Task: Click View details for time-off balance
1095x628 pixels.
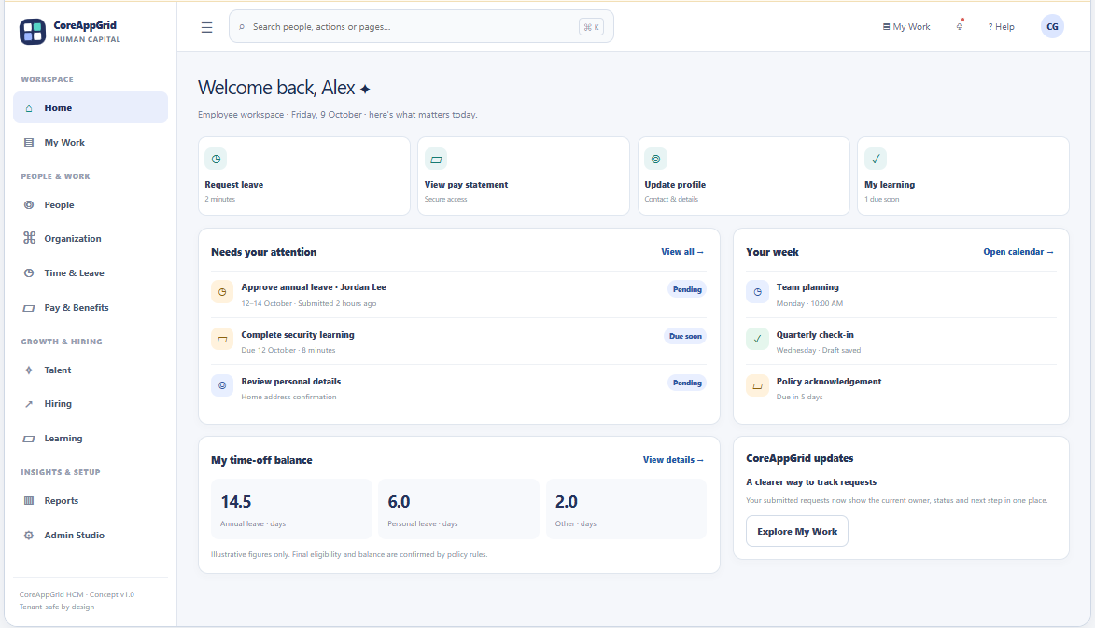Action: 673,460
